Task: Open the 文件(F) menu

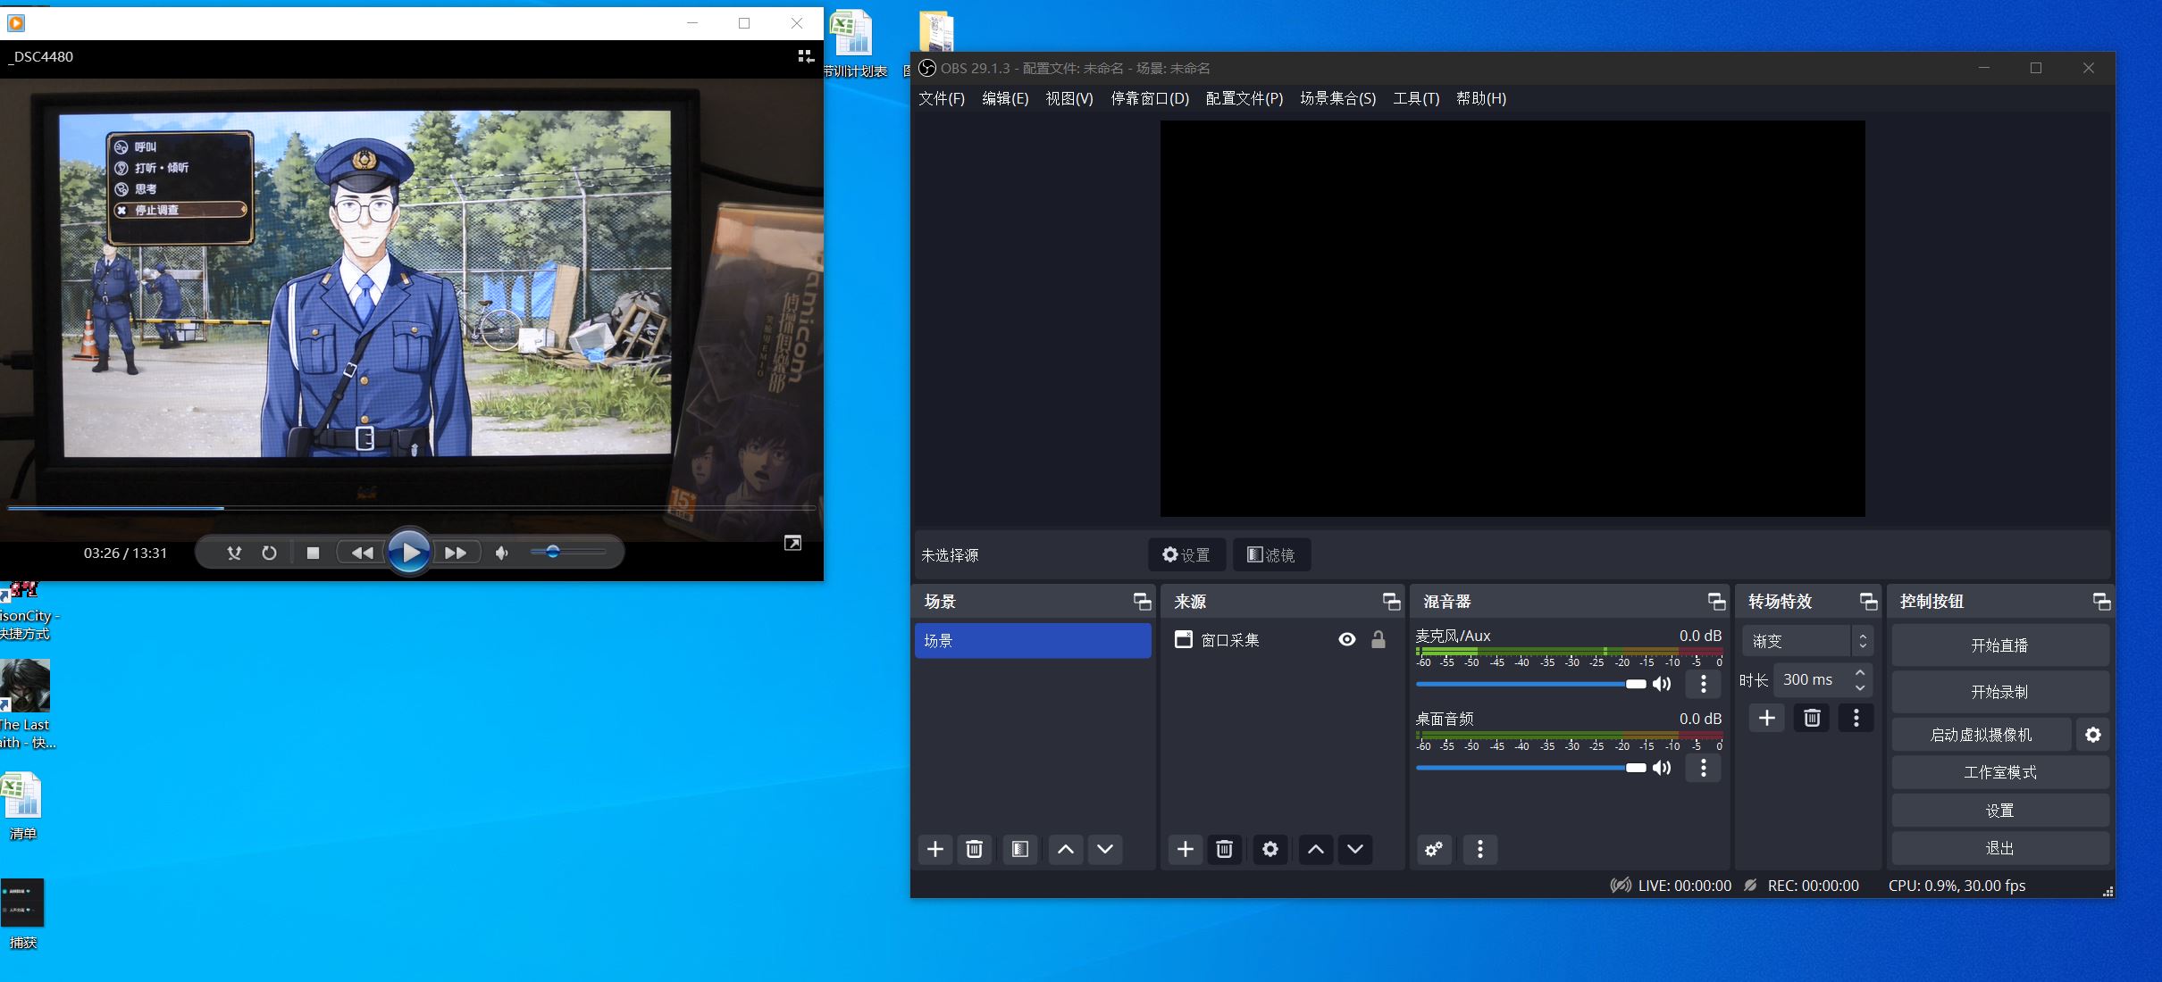Action: point(942,98)
